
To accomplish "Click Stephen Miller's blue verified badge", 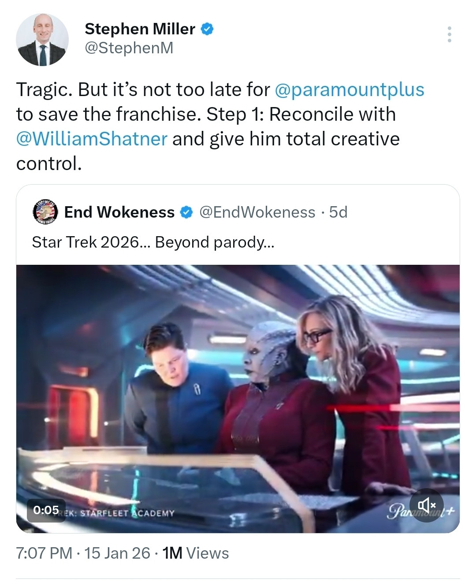I will coord(207,29).
